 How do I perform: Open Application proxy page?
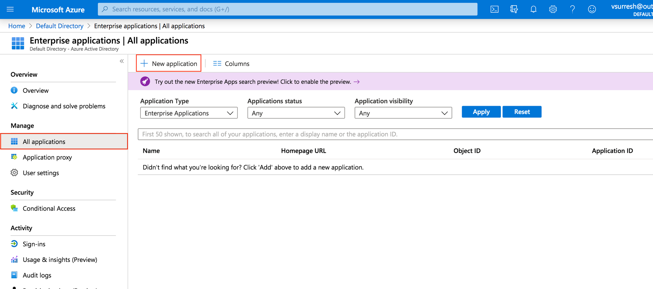[47, 157]
